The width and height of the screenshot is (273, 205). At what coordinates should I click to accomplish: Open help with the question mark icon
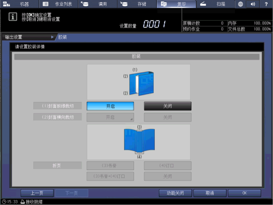click(x=266, y=4)
